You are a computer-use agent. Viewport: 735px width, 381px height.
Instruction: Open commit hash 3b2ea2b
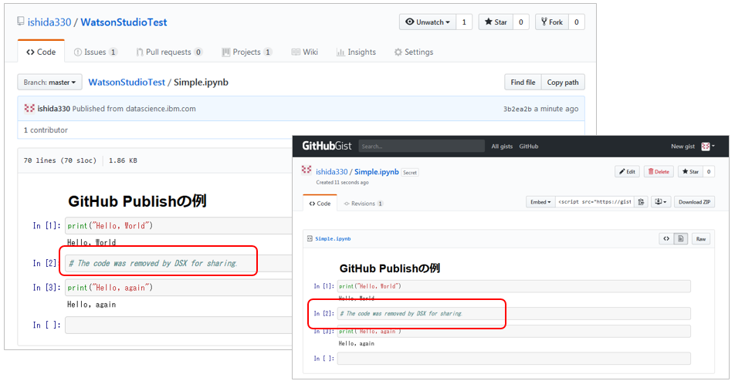tap(517, 109)
